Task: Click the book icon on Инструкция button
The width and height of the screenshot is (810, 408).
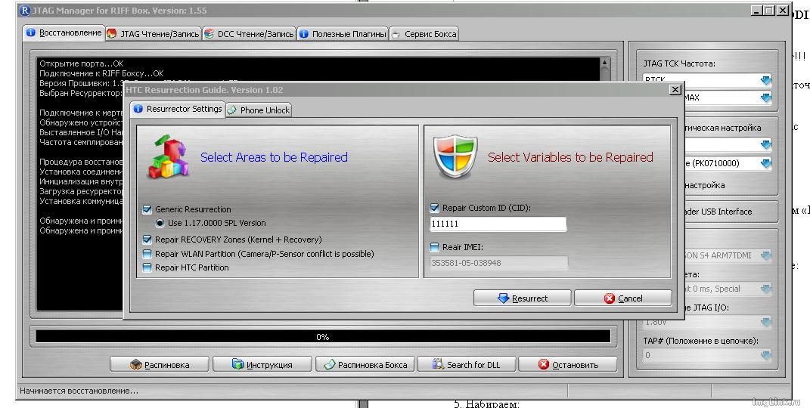Action: 237,364
